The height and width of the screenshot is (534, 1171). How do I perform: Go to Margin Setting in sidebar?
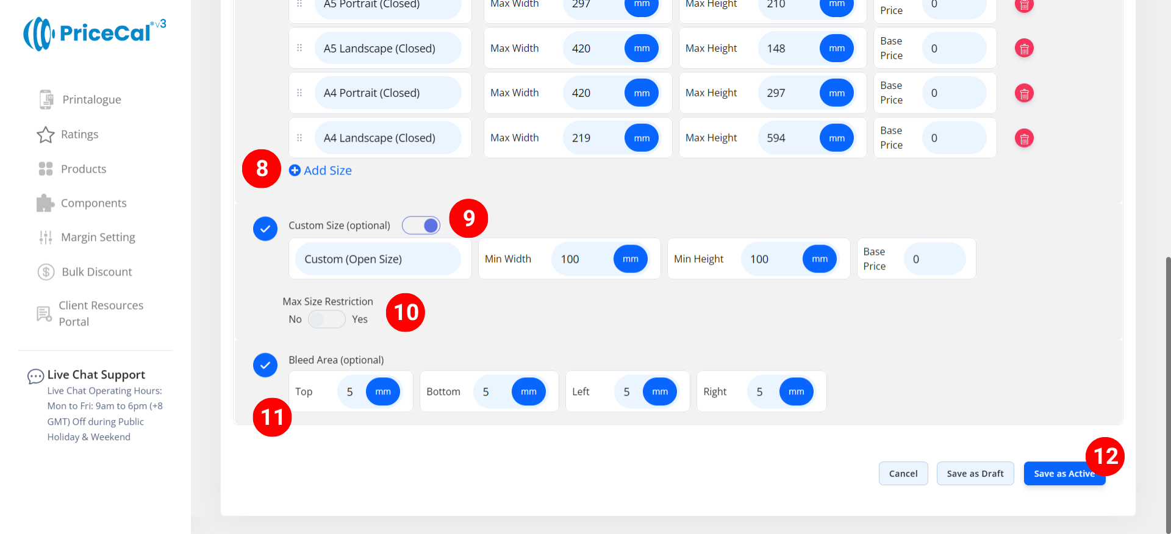[x=98, y=237]
